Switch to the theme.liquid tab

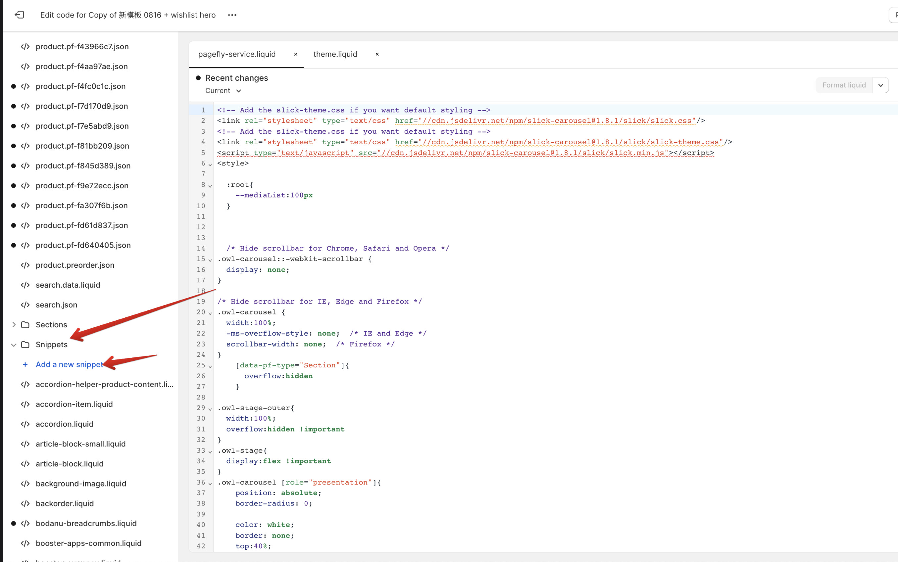(x=335, y=54)
